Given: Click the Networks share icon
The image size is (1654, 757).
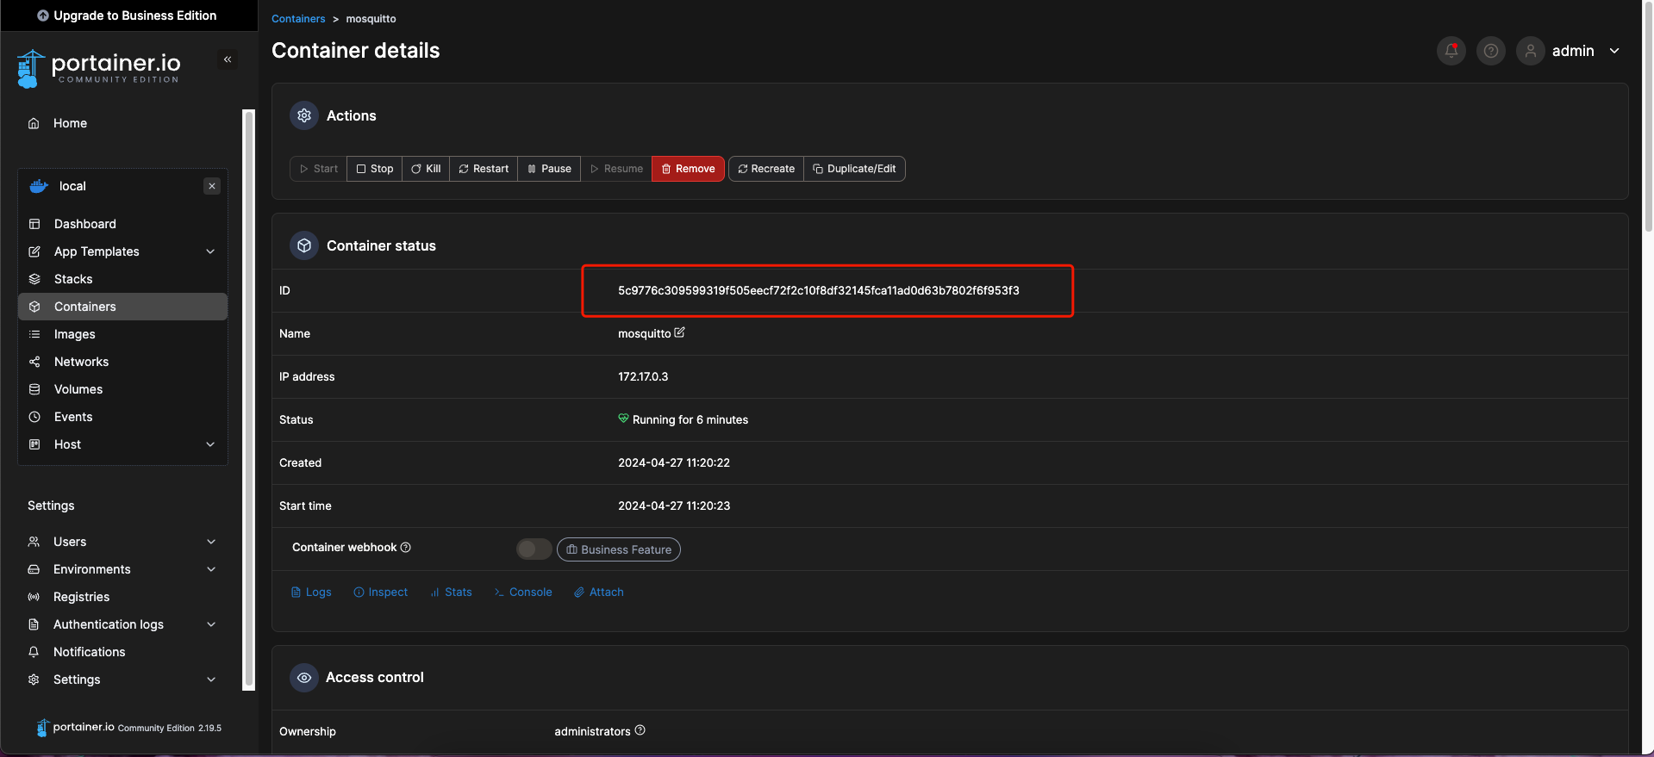Looking at the screenshot, I should pos(34,362).
